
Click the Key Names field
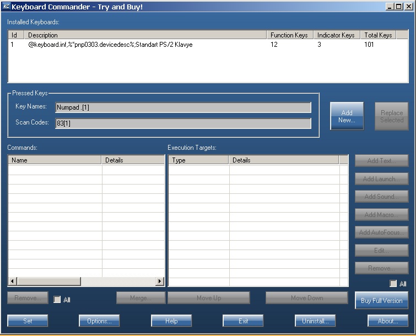(x=183, y=107)
